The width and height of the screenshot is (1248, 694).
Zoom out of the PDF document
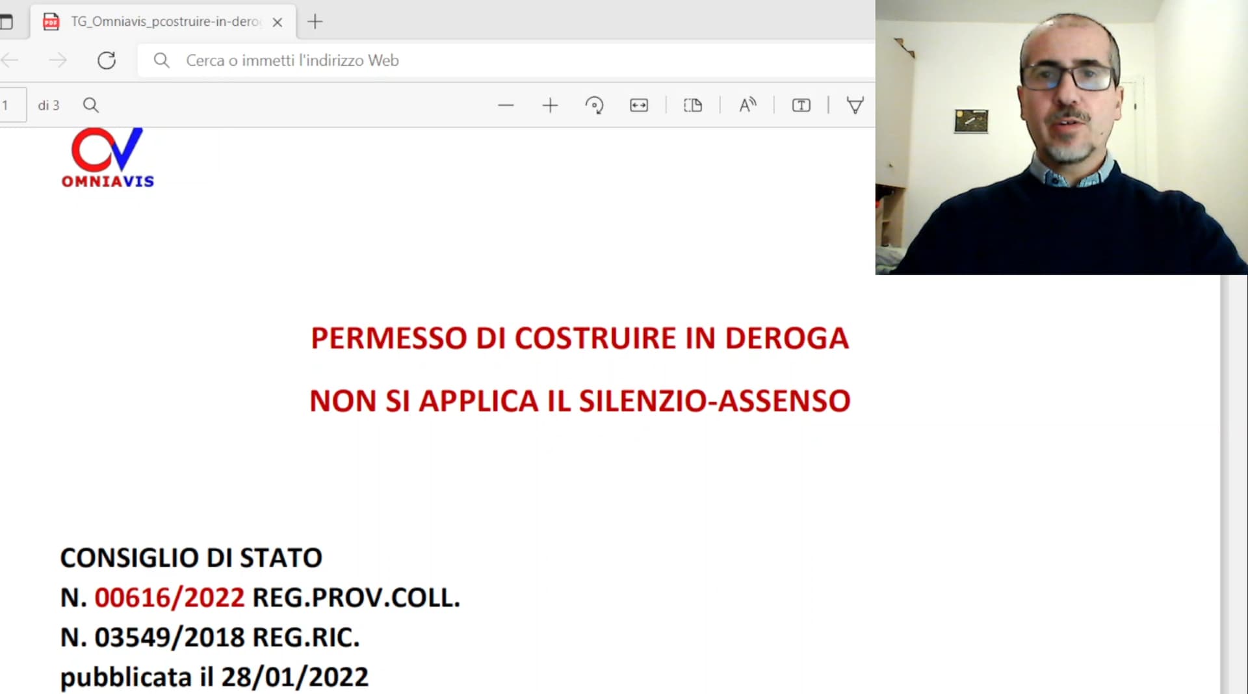click(x=506, y=105)
